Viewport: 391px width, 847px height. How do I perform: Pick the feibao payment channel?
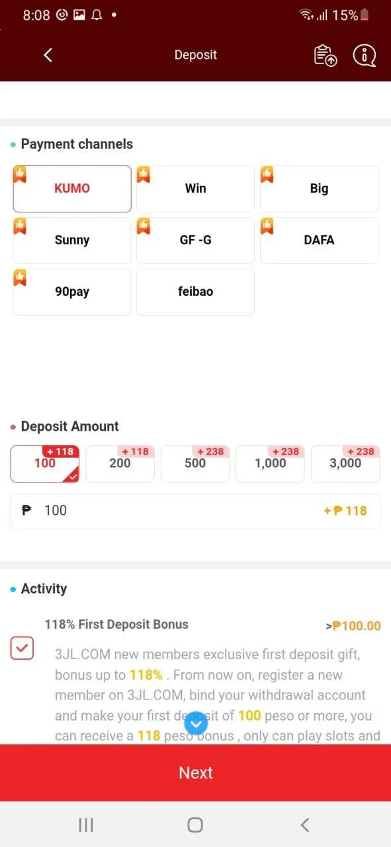[195, 292]
